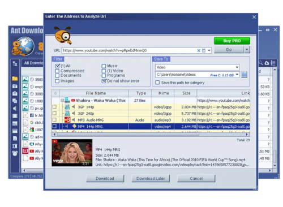Enable the Music filter checkbox
Viewport: 283px width, 207px height.
[x=104, y=66]
